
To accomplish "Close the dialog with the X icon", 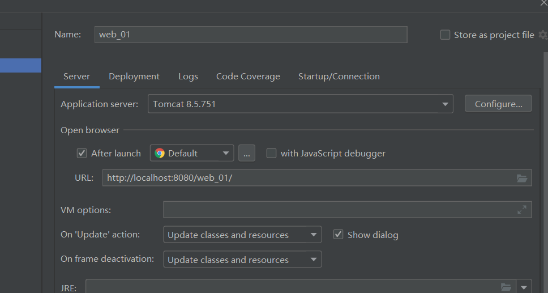I will [543, 3].
